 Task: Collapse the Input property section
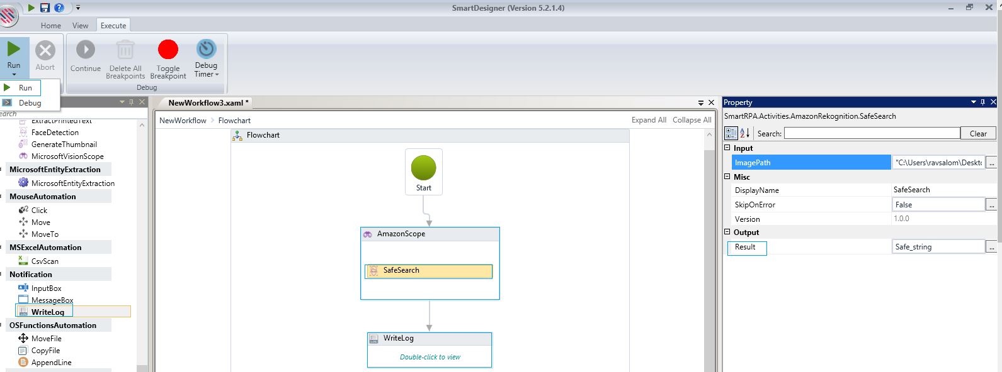click(x=727, y=148)
